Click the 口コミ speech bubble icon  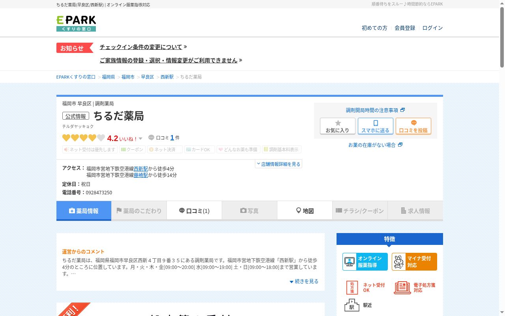coord(151,137)
